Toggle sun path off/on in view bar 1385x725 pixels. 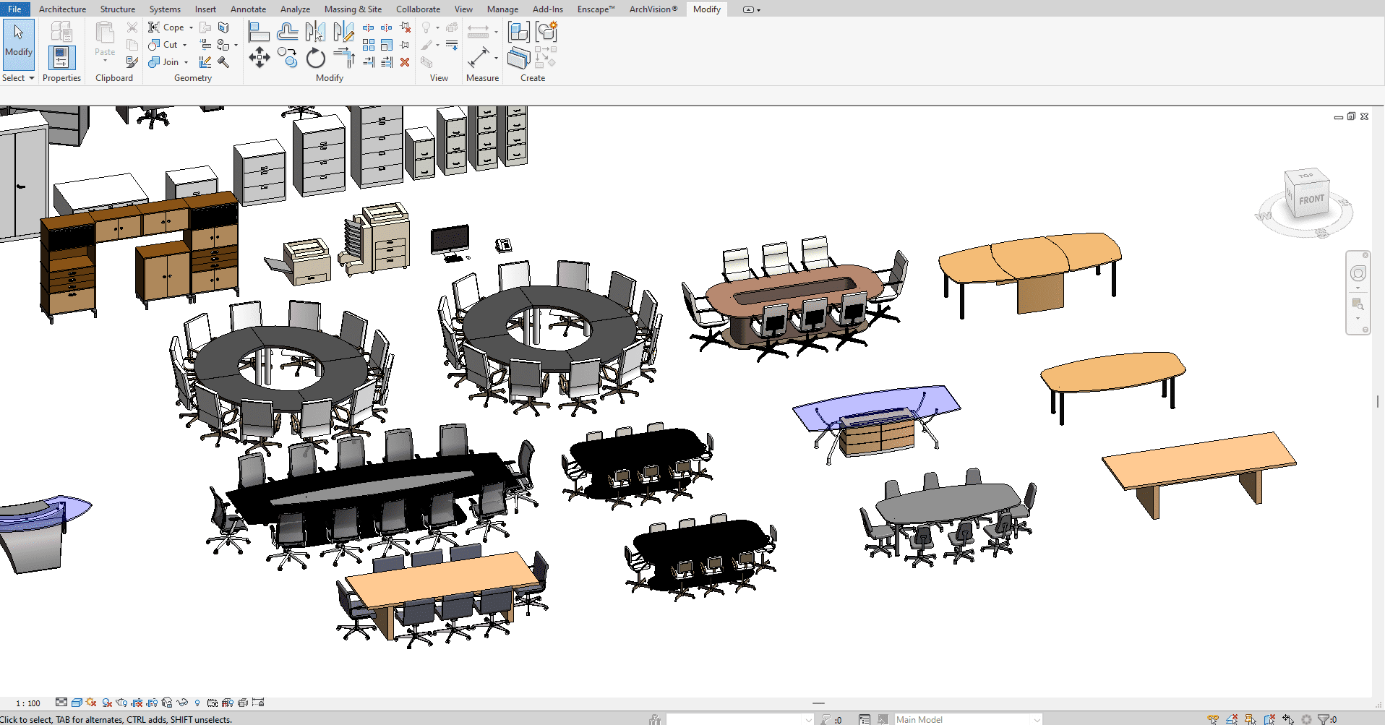91,703
